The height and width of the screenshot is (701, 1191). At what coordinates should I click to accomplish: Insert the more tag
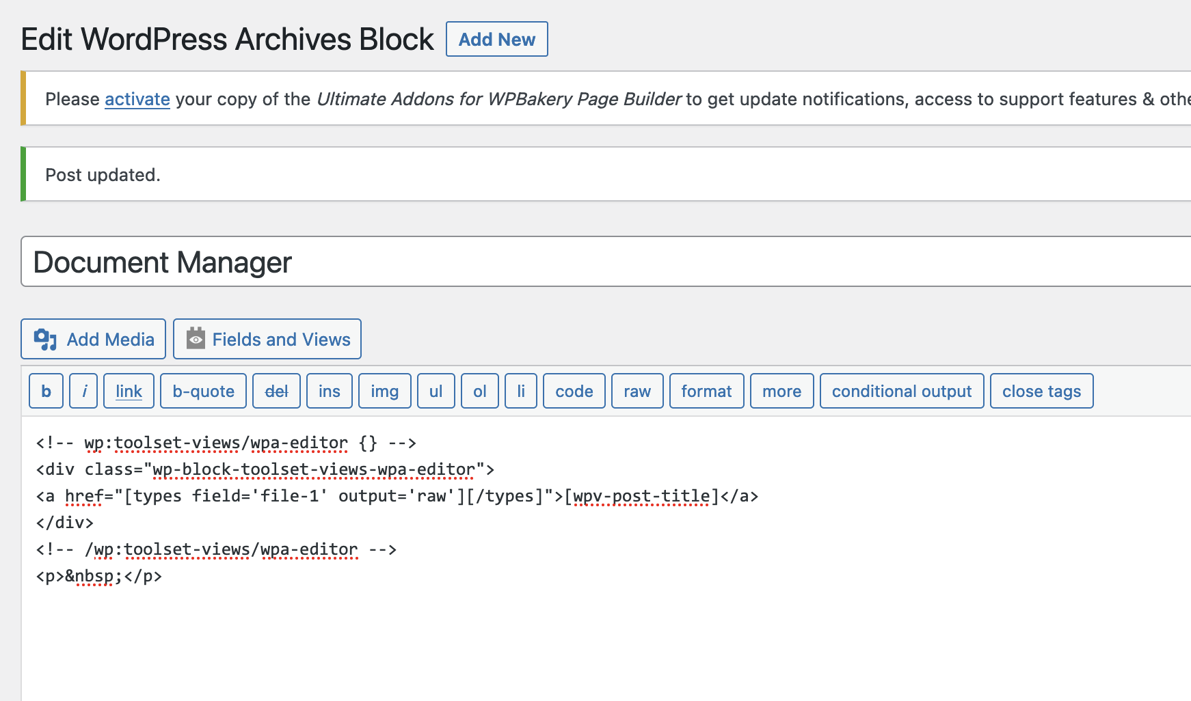click(x=782, y=391)
